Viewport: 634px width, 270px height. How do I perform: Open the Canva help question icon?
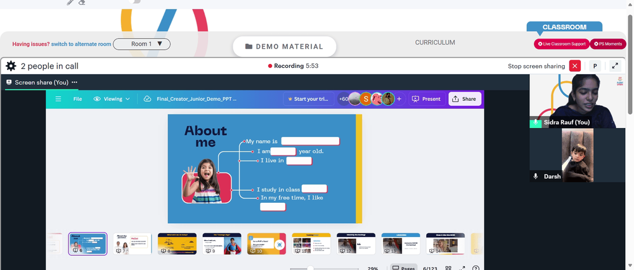tap(476, 268)
